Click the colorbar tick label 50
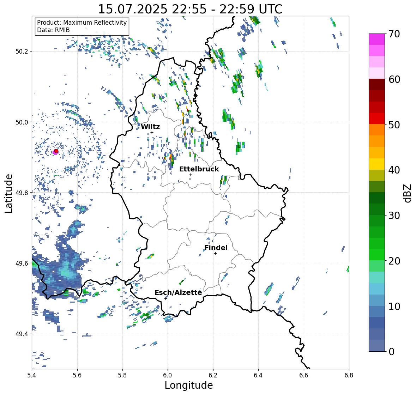416x394 pixels. (x=394, y=125)
